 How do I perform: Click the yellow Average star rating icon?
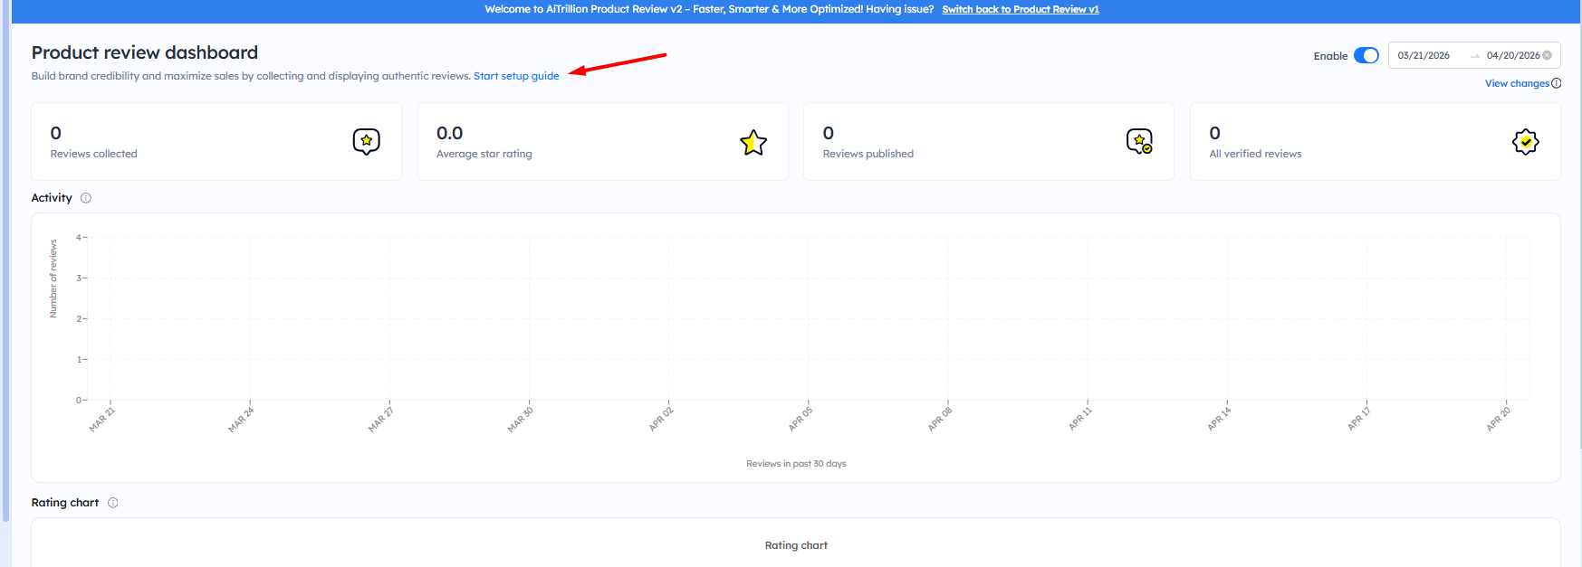753,142
